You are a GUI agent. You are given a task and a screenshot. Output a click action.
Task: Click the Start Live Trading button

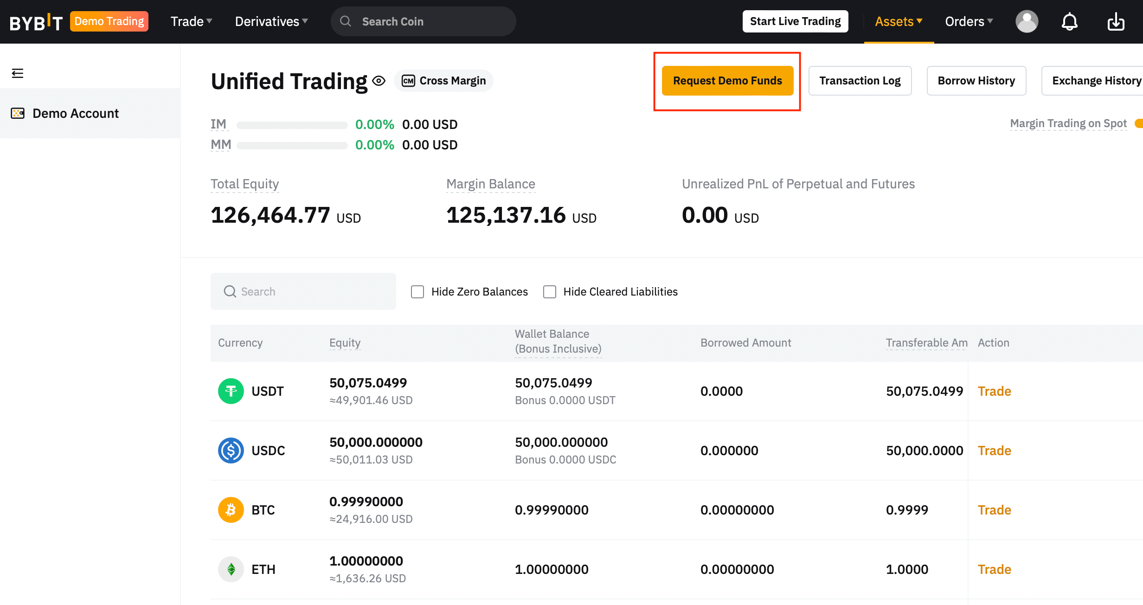(795, 21)
